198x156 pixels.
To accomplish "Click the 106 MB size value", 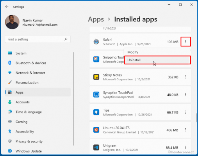I will [x=173, y=42].
